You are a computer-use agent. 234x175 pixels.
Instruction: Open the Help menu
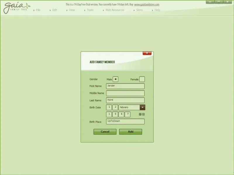[157, 10]
